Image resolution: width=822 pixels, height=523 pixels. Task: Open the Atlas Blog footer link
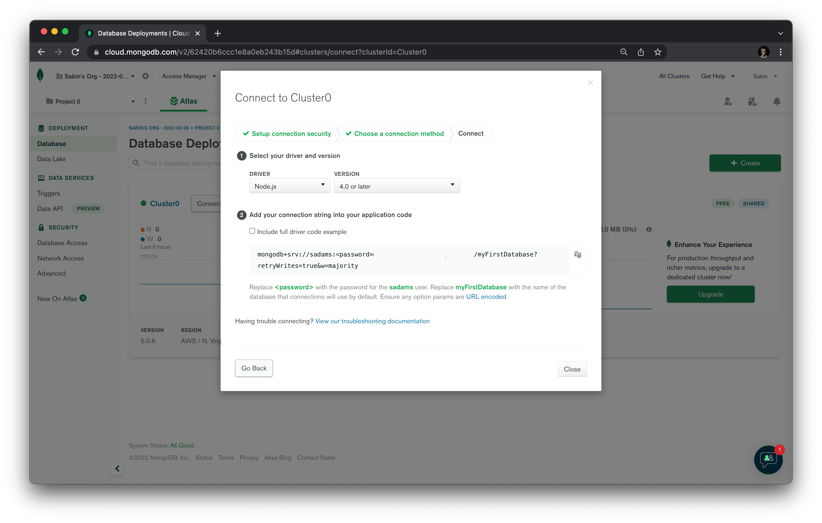[278, 458]
